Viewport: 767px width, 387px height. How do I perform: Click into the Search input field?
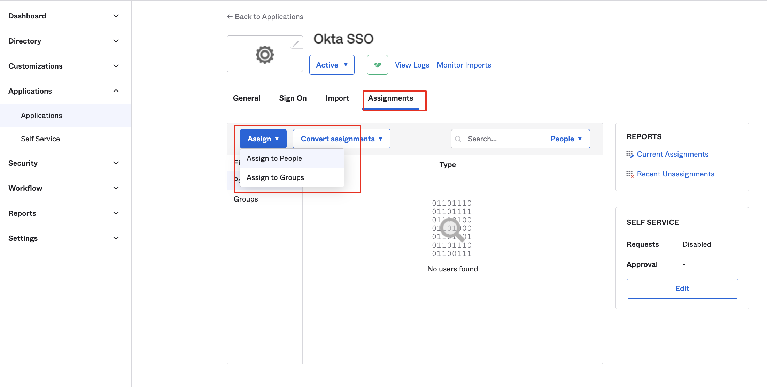tap(502, 139)
